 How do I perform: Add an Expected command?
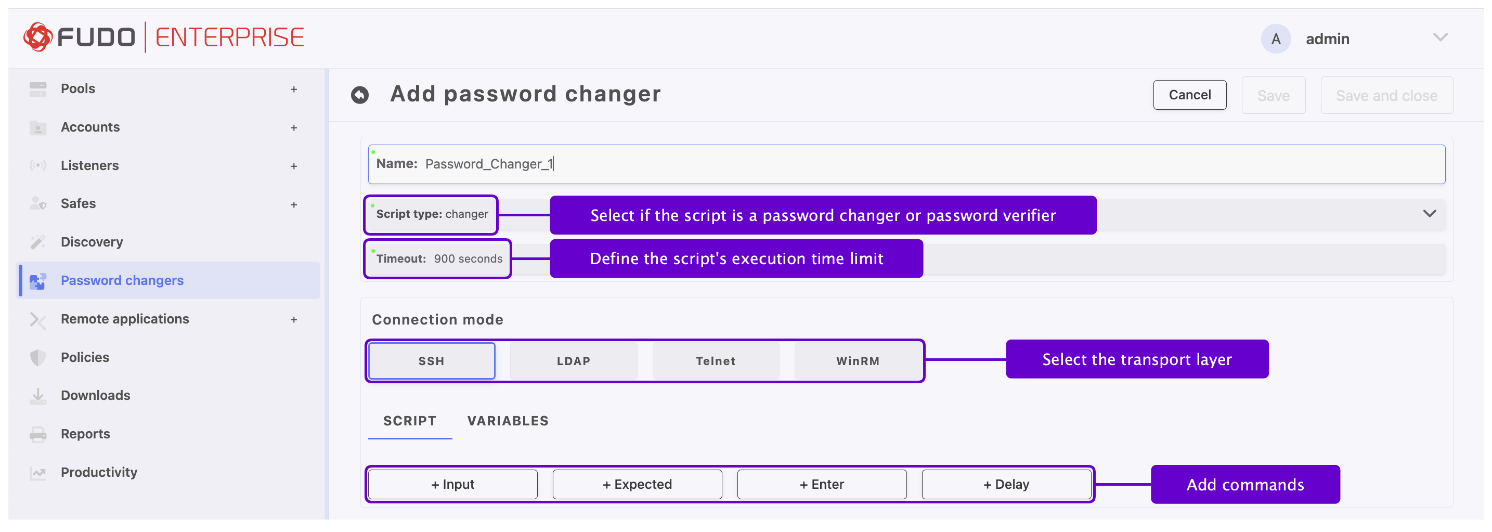coord(637,485)
